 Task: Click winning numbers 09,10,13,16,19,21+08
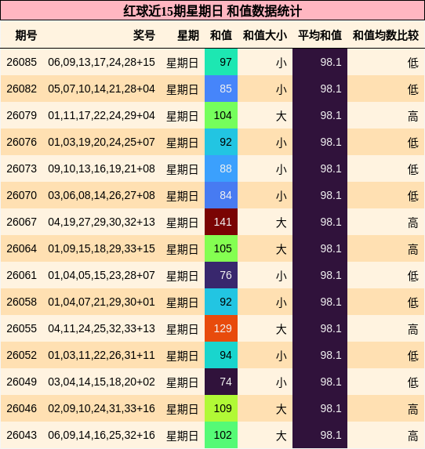[x=101, y=168]
